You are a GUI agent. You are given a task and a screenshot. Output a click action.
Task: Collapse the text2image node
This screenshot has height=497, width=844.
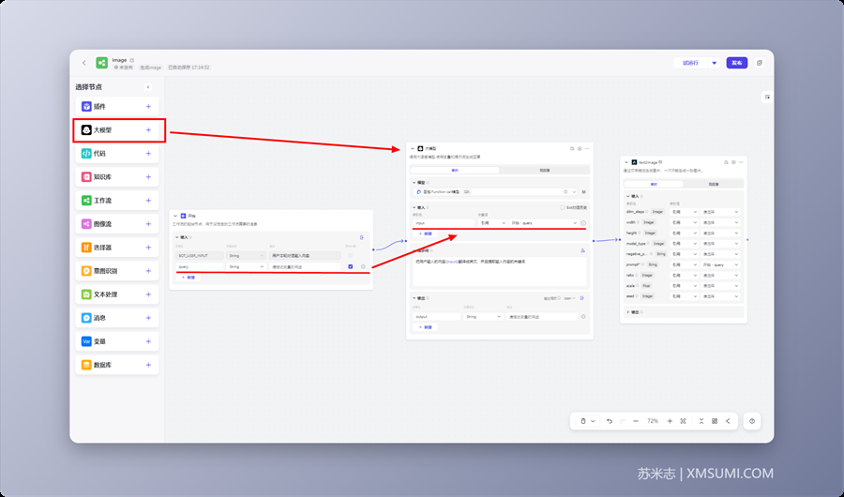(x=626, y=162)
